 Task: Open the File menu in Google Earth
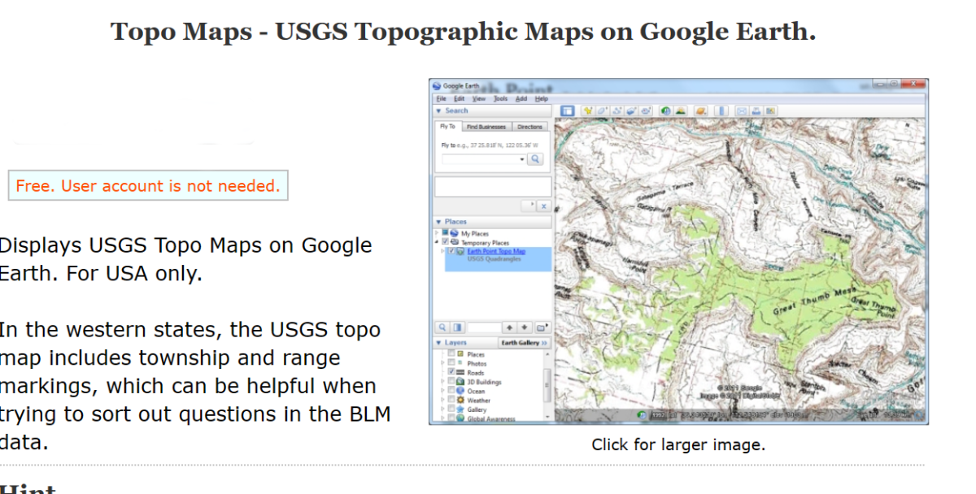[441, 98]
